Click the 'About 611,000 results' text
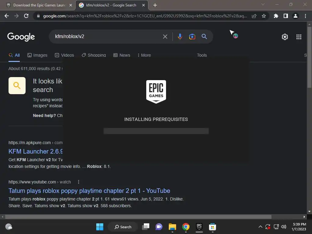The width and height of the screenshot is (312, 234). click(x=35, y=69)
